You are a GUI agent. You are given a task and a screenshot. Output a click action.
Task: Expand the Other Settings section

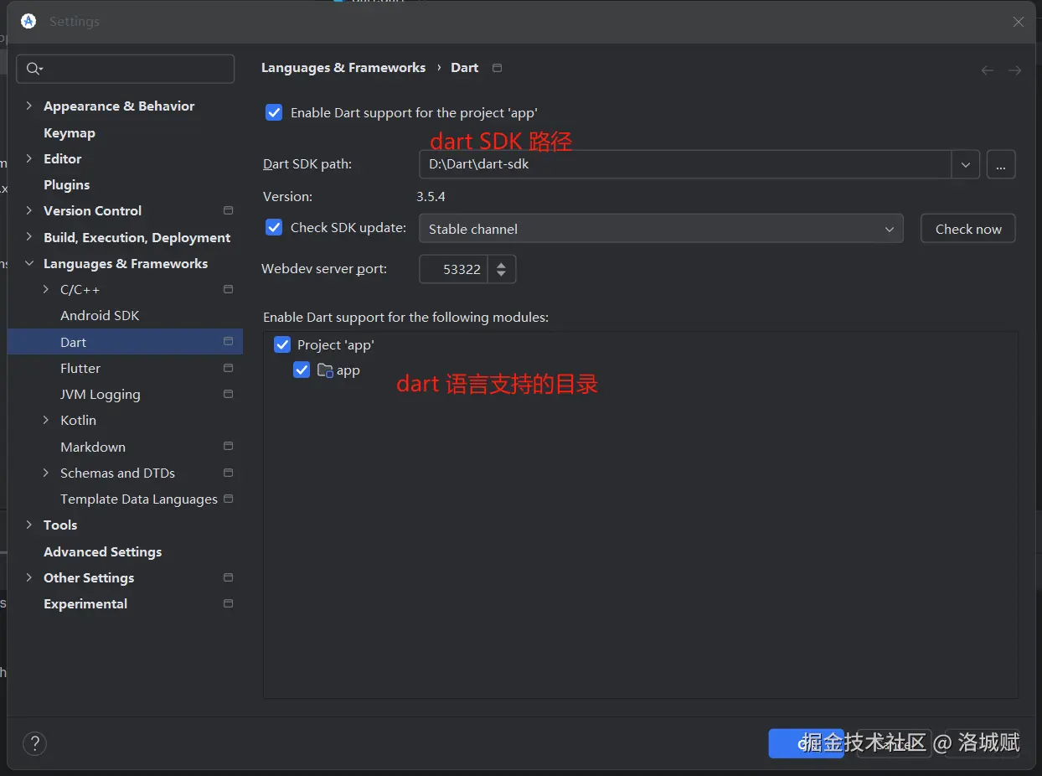point(29,577)
